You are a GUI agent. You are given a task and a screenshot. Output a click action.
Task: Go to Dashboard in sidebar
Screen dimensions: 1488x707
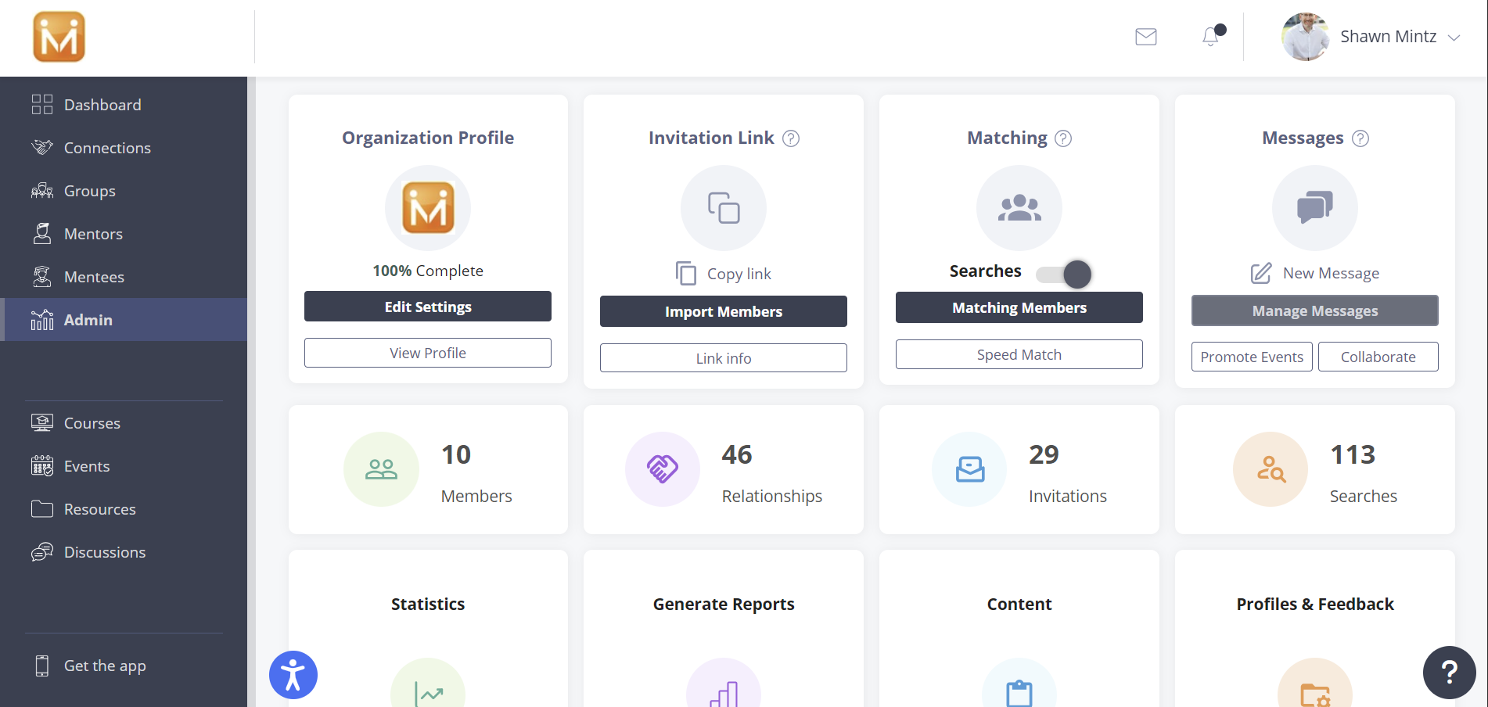click(x=124, y=105)
